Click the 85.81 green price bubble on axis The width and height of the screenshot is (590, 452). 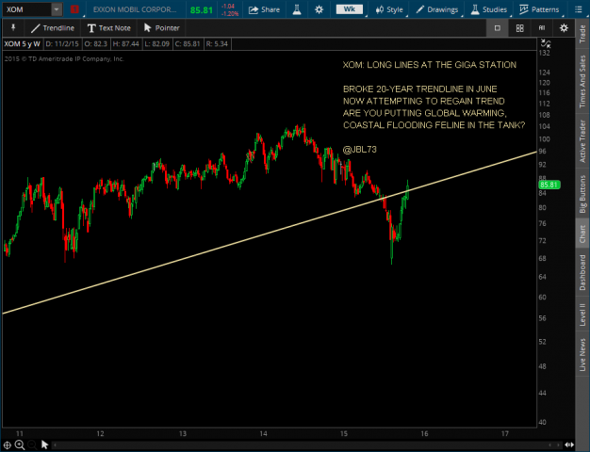click(x=549, y=185)
